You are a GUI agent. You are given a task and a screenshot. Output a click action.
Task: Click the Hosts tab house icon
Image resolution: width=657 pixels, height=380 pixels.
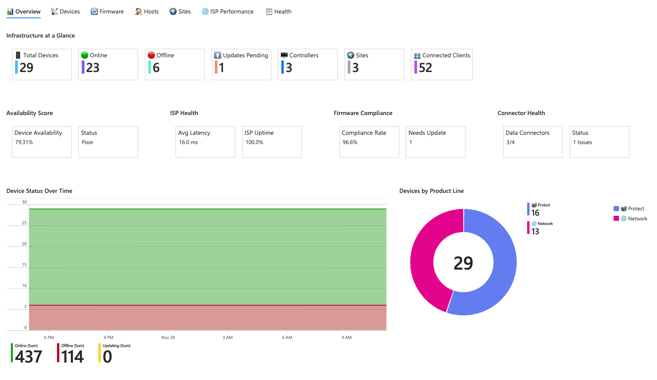pos(138,12)
